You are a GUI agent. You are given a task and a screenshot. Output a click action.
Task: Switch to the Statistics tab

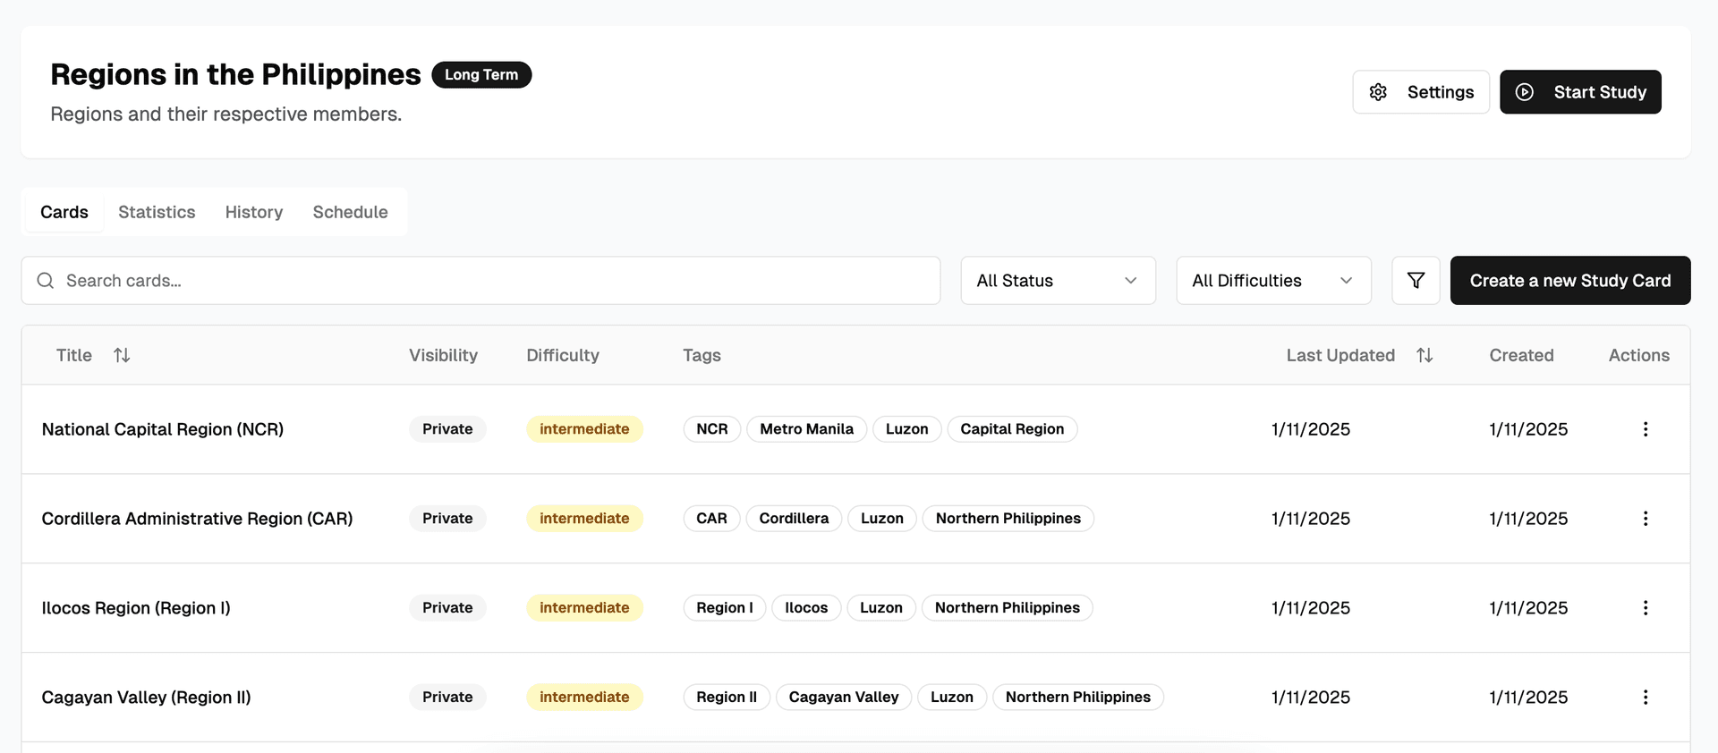click(157, 212)
